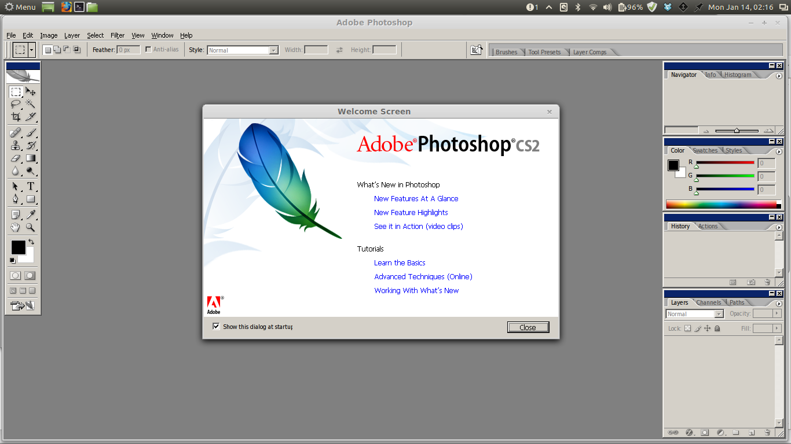Open Color panel flyout menu arrow

[x=779, y=151]
